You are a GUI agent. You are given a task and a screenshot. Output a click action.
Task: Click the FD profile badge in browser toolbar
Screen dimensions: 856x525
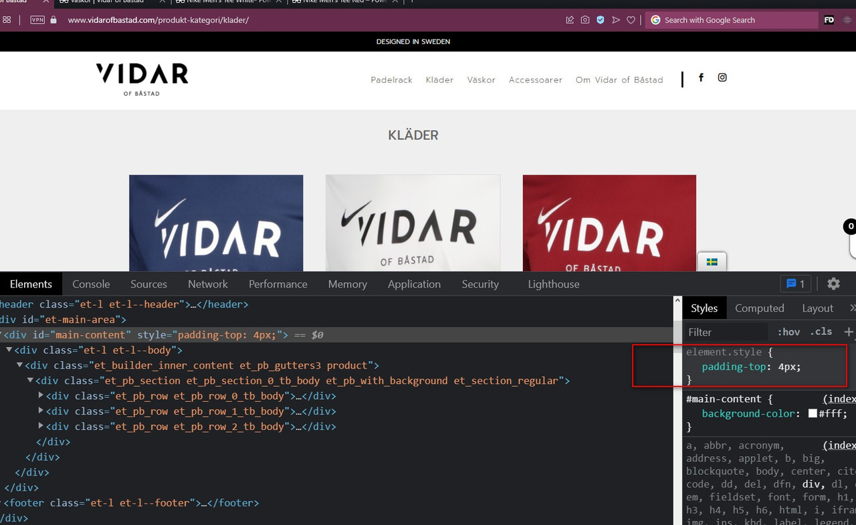point(829,20)
